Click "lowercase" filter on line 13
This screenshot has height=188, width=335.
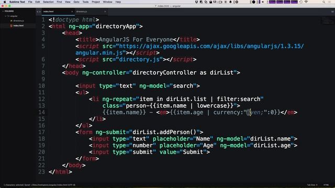coord(211,105)
